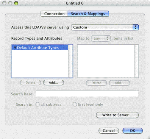Click the window resize grip corner

tap(148, 137)
